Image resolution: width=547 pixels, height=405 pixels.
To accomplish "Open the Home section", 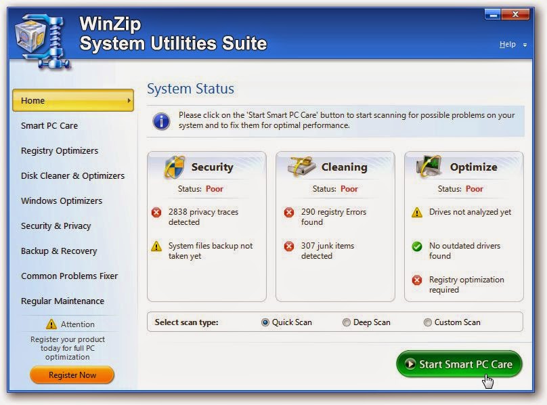I will tap(73, 100).
